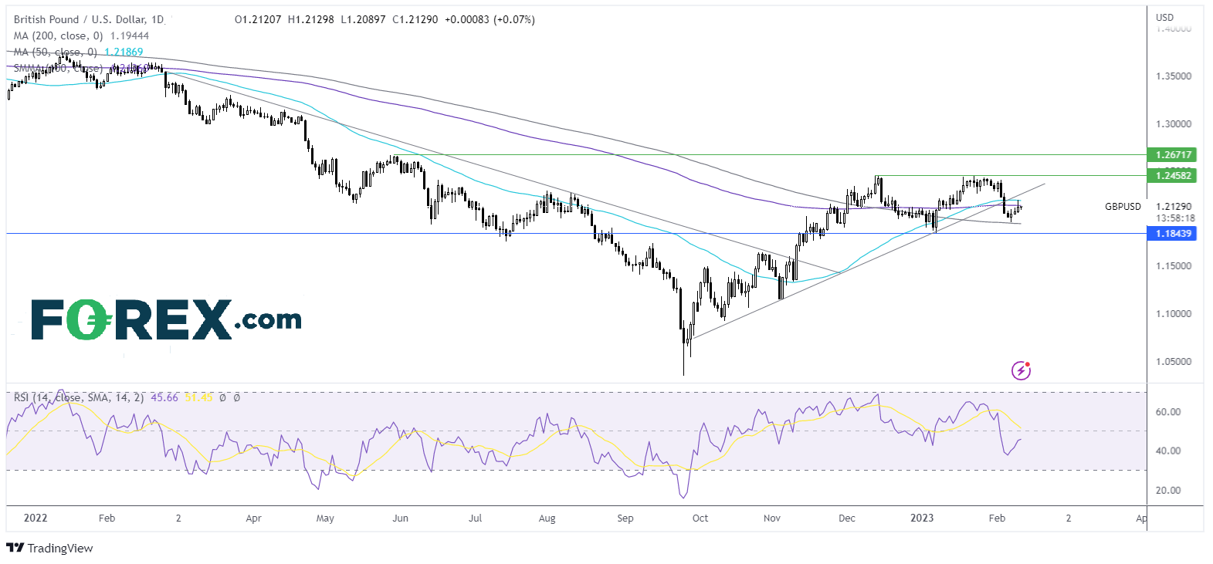Click the 1.35000 price axis value
The height and width of the screenshot is (564, 1213).
pyautogui.click(x=1173, y=76)
